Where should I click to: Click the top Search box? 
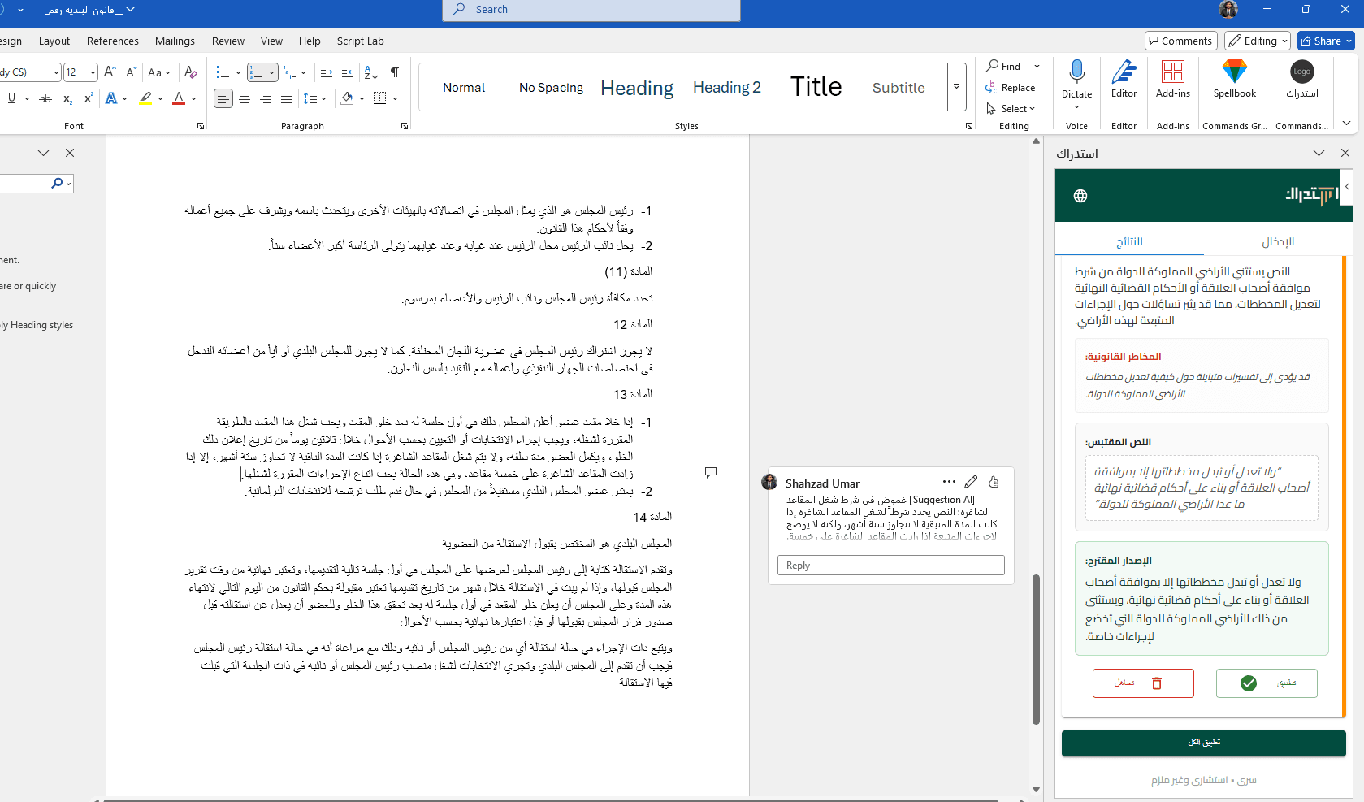coord(591,10)
